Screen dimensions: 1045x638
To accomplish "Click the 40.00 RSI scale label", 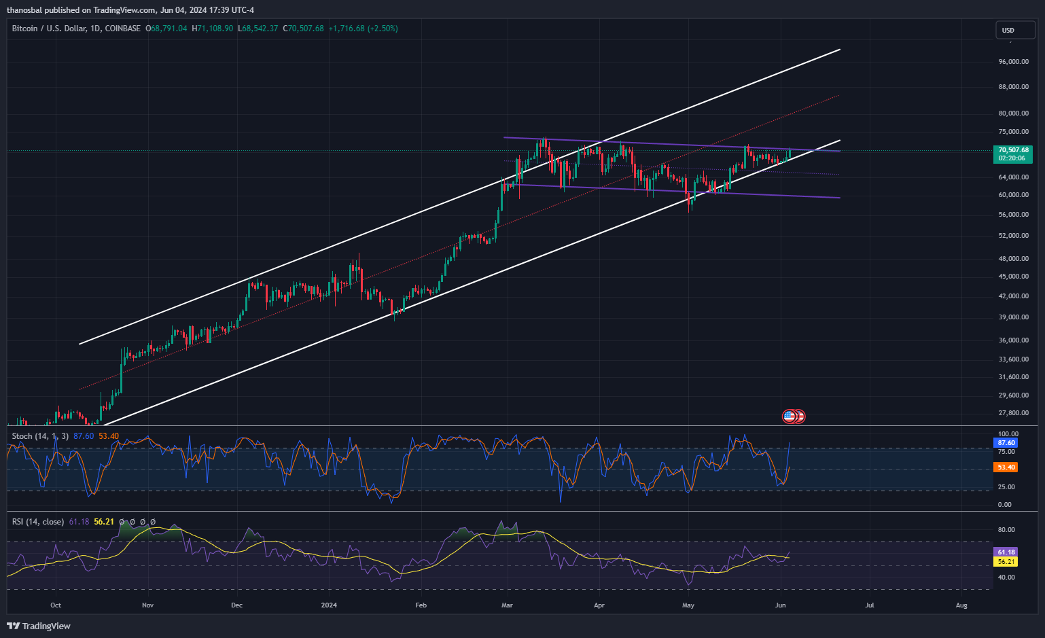I will tap(1006, 578).
